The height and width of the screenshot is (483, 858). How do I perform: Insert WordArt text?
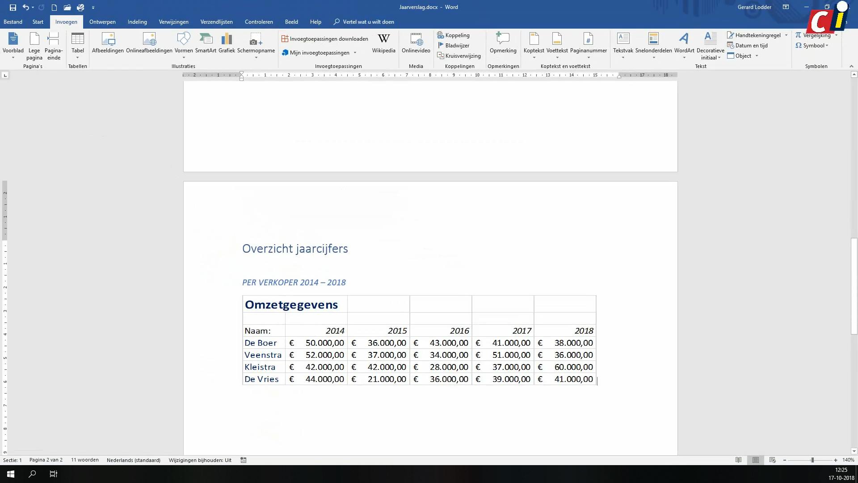(683, 45)
